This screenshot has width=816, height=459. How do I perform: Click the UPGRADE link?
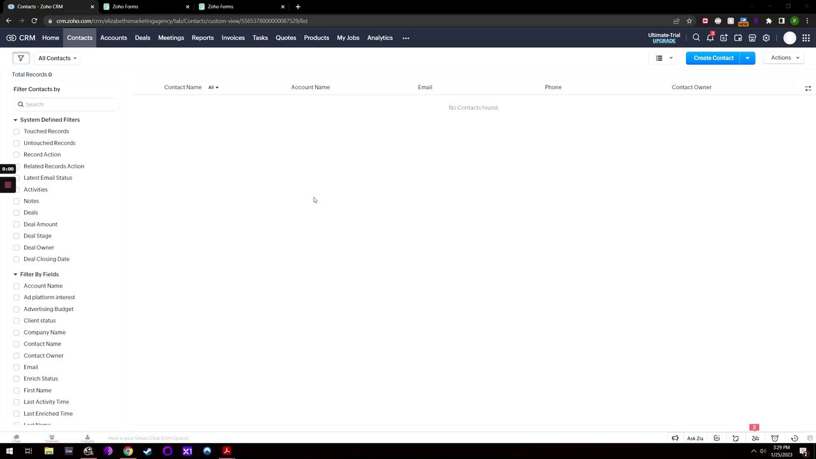pos(664,41)
